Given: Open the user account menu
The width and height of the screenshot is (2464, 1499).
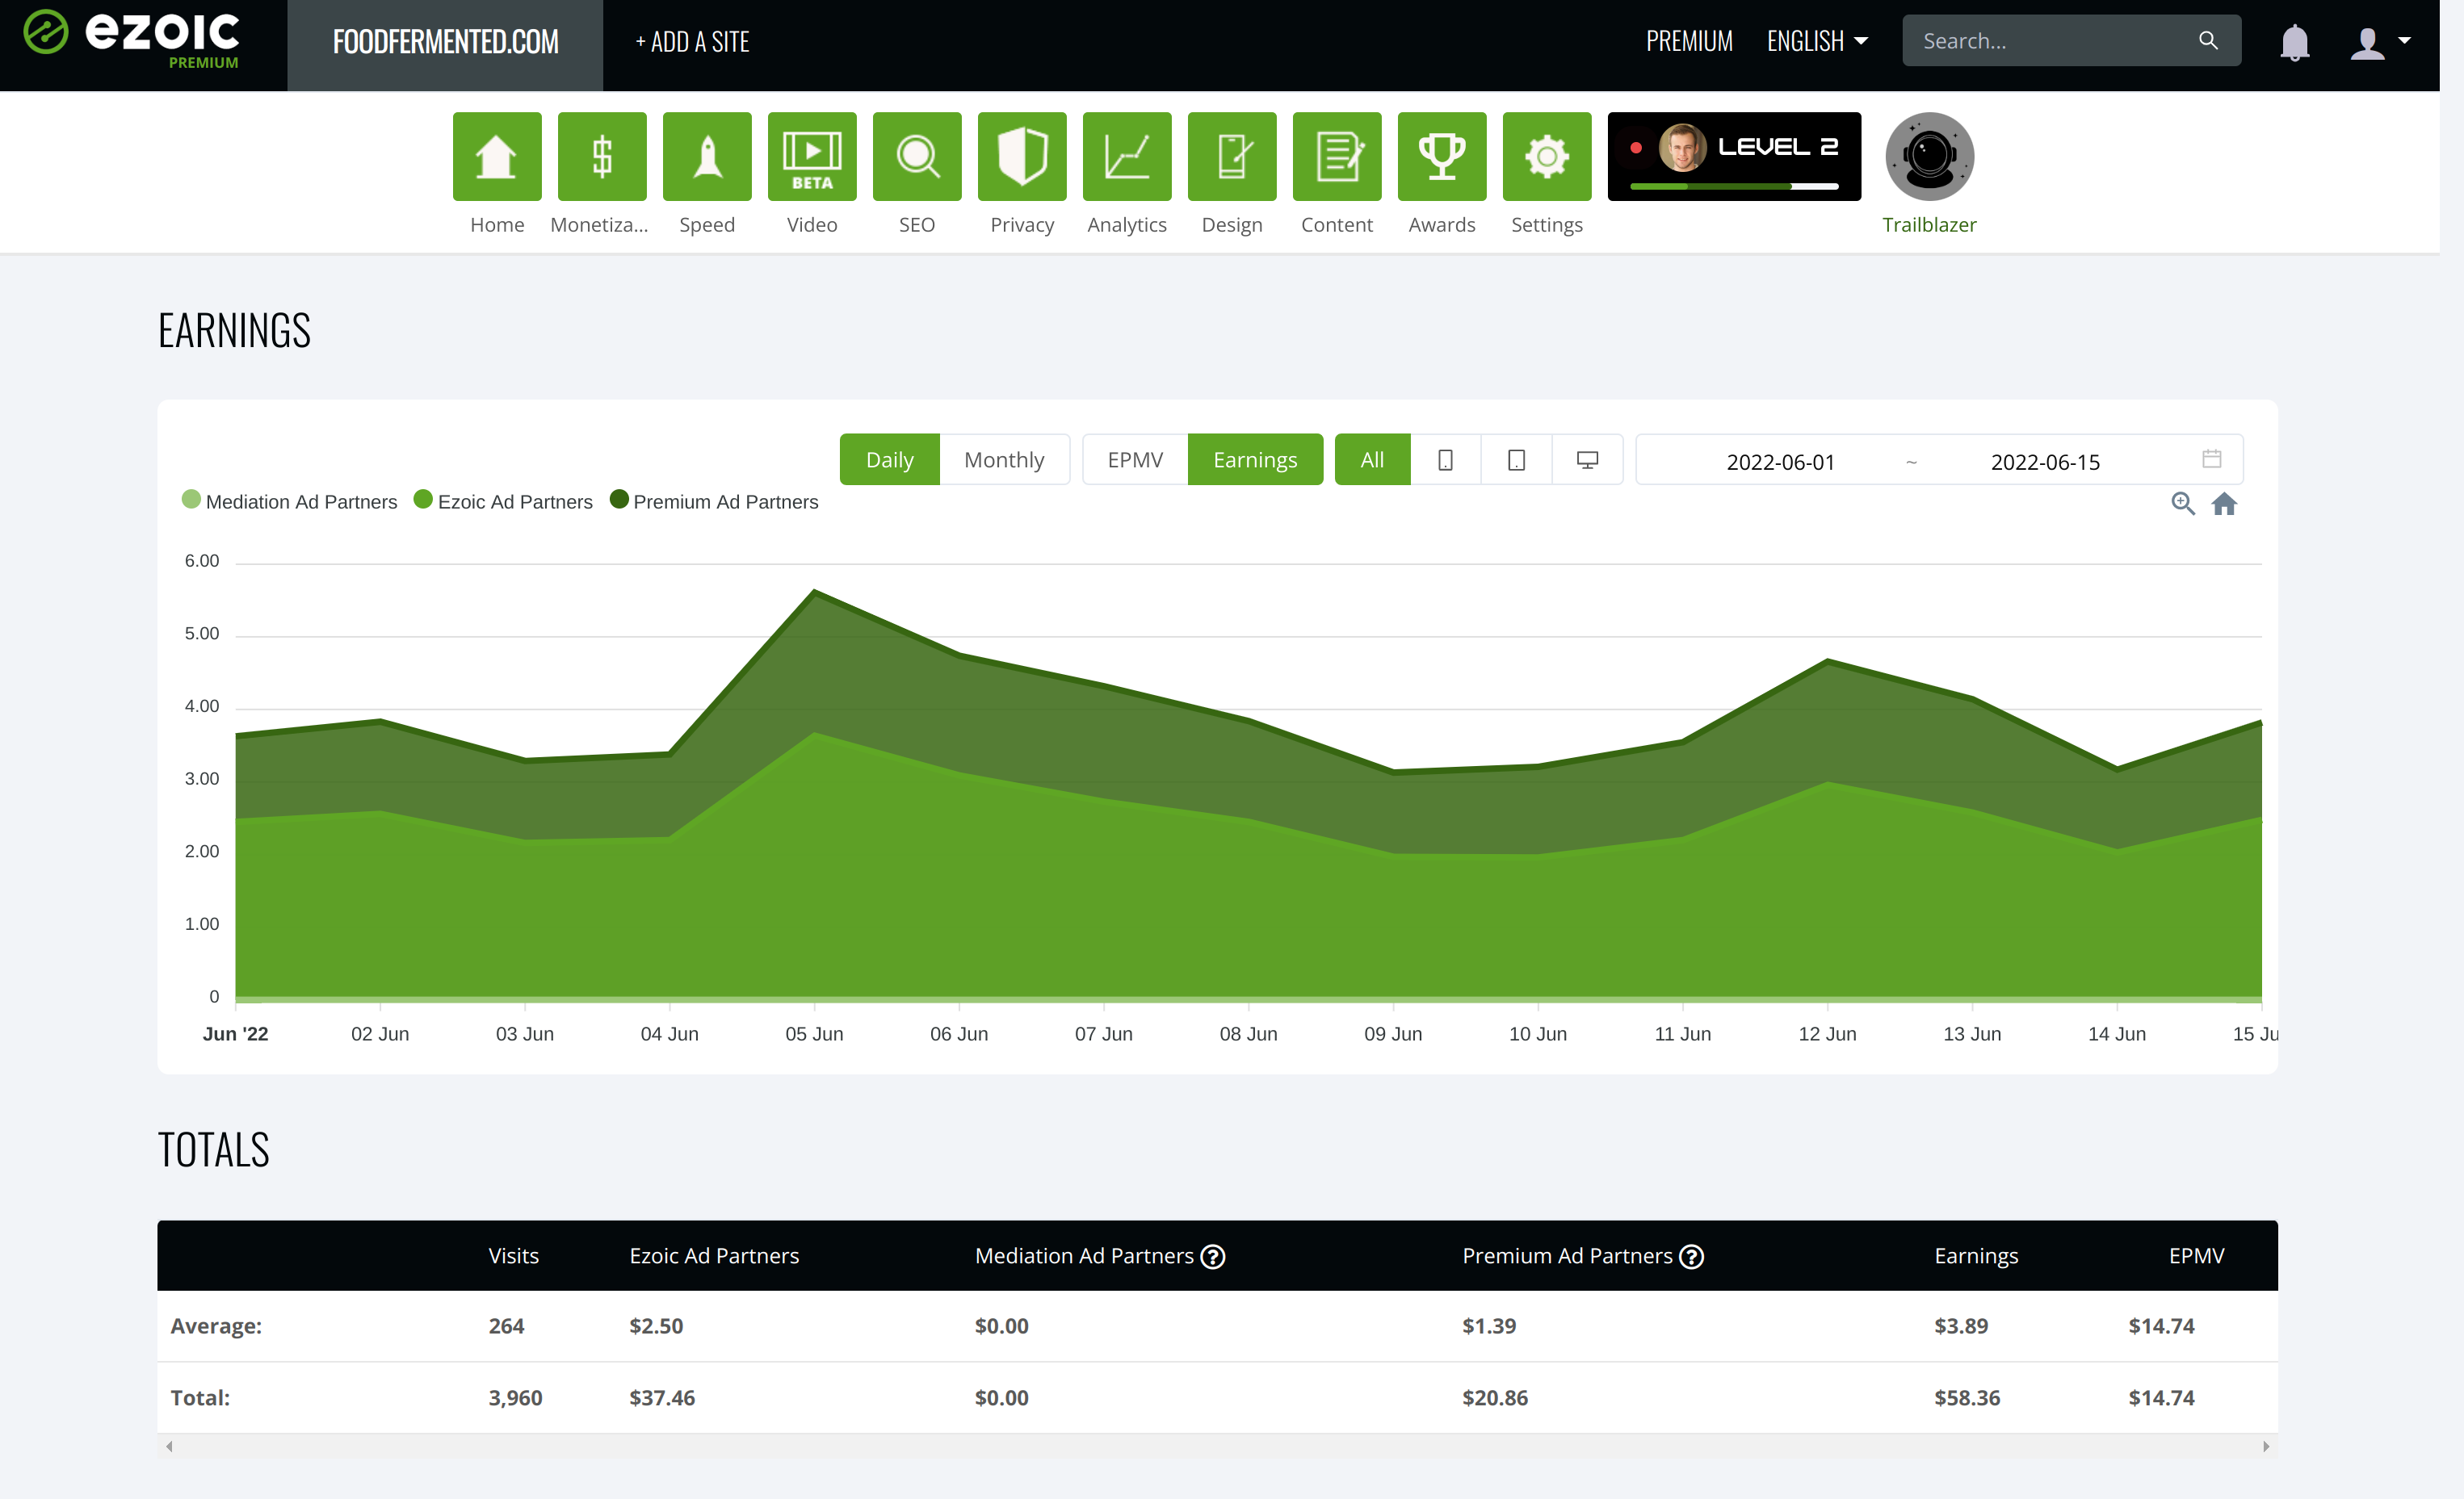Looking at the screenshot, I should (x=2380, y=42).
